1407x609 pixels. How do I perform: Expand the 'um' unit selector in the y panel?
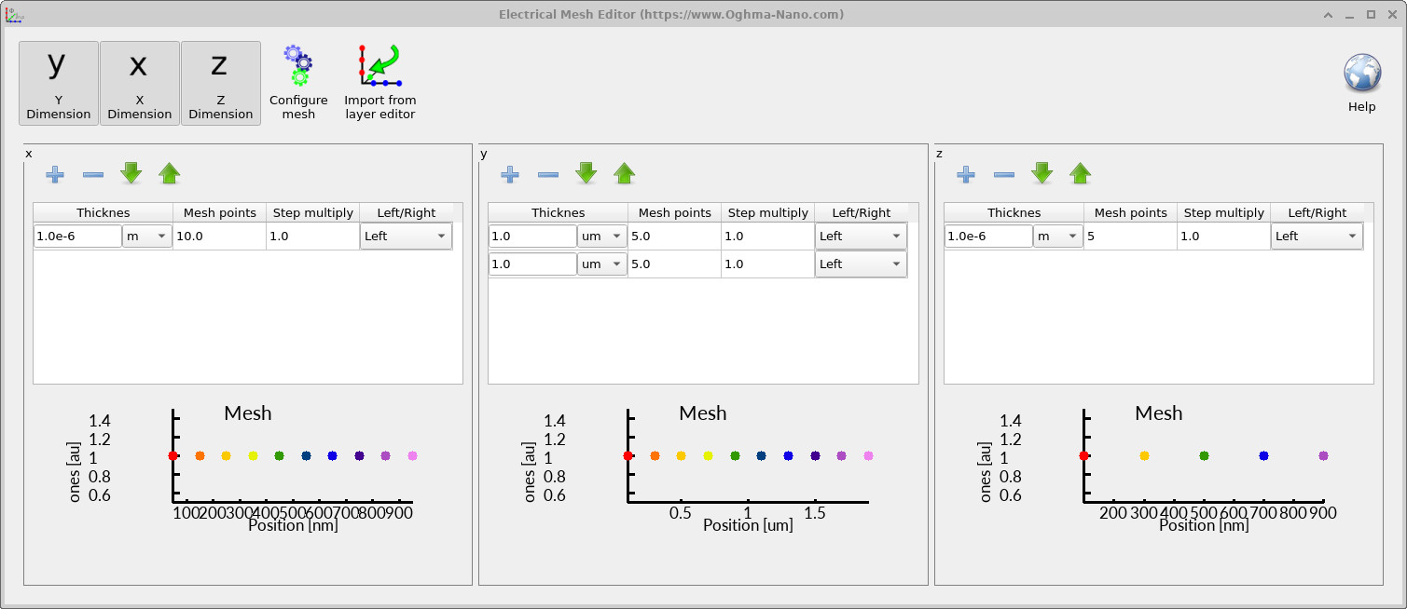(x=601, y=236)
